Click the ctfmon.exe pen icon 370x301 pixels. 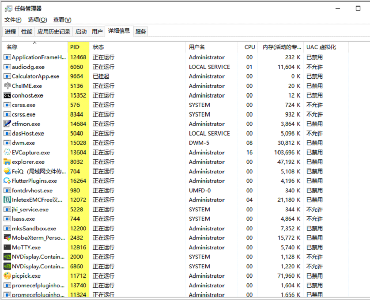[8, 124]
